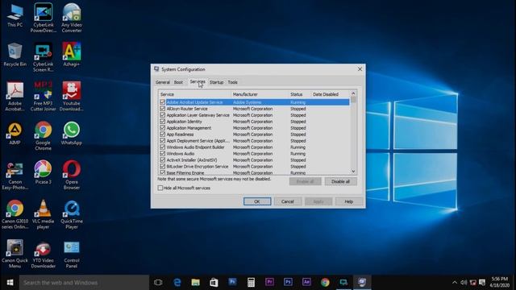Select Control Panel desktop icon
Viewport: 516px width, 290px height.
[x=72, y=254]
